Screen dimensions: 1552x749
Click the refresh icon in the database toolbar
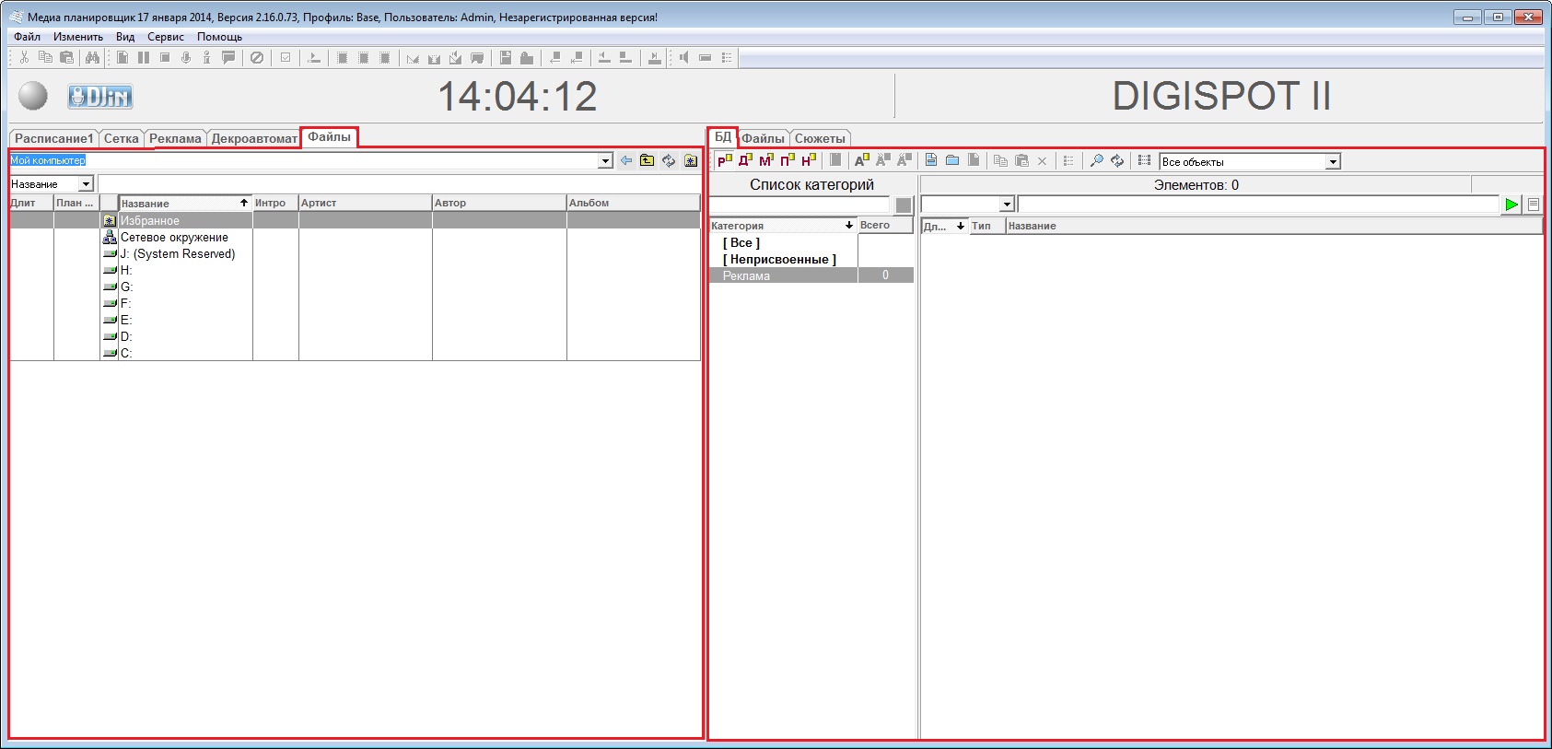pyautogui.click(x=1117, y=160)
